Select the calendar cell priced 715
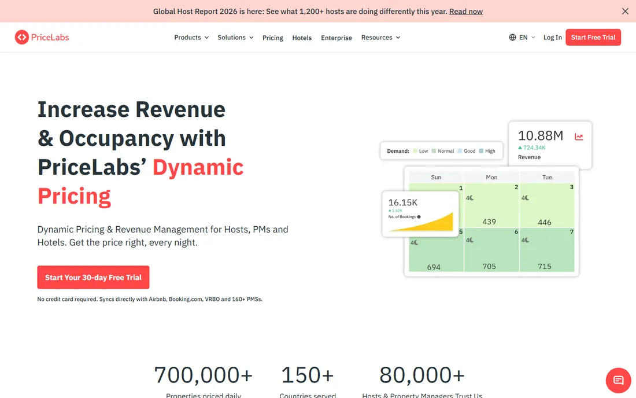Viewport: 636px width, 398px height. coord(547,249)
